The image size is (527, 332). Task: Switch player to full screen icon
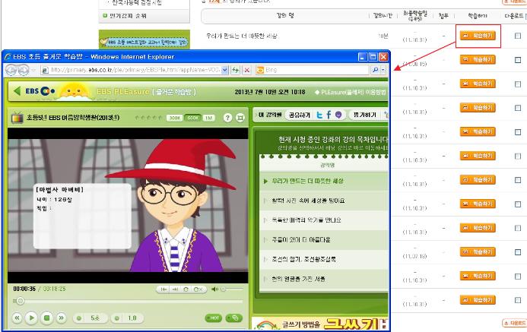click(240, 118)
